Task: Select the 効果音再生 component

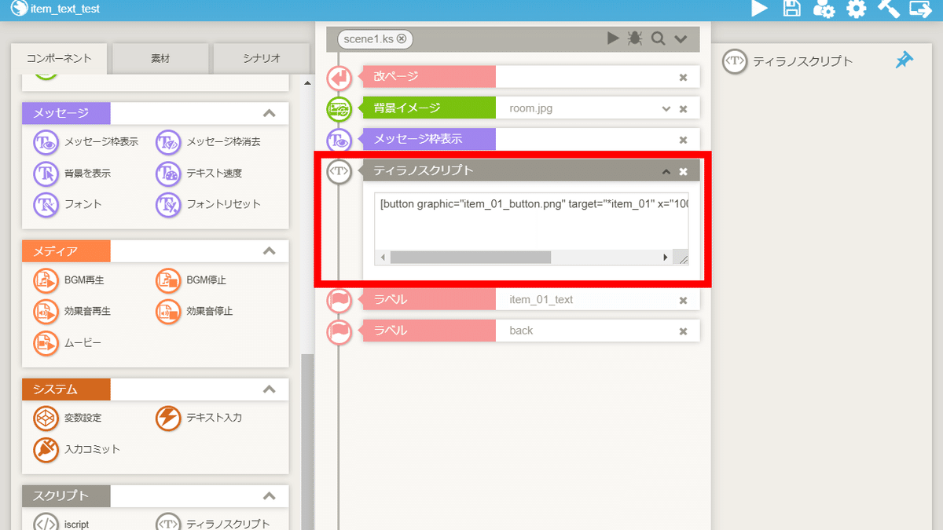Action: pos(72,312)
